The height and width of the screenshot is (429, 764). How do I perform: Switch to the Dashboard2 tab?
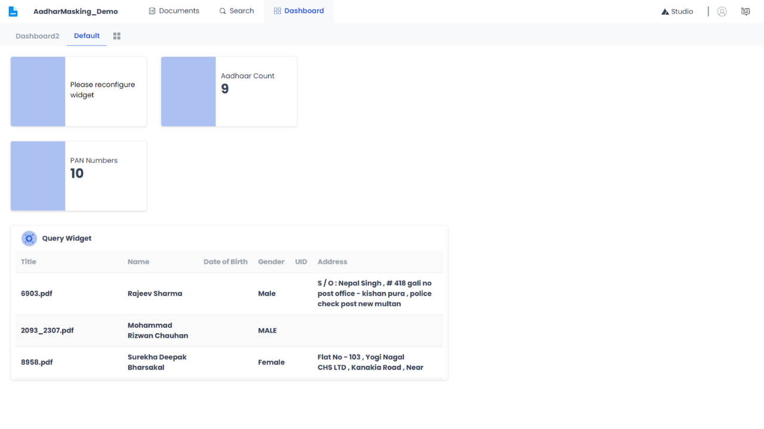(38, 36)
